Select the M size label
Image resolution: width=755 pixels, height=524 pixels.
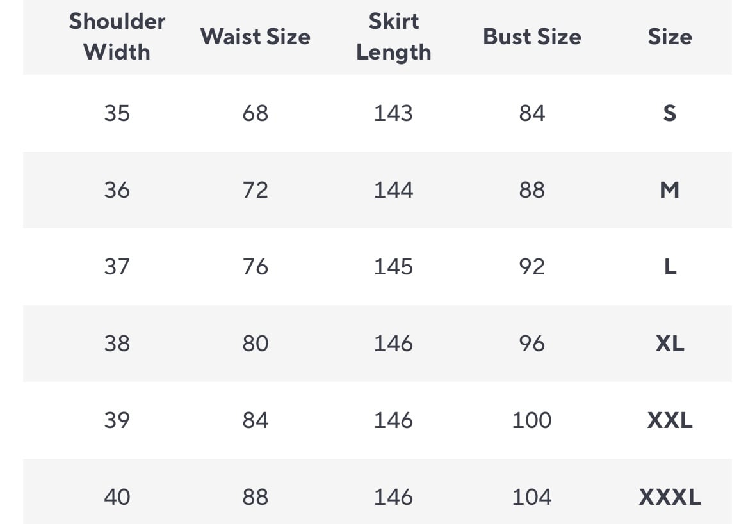click(669, 190)
